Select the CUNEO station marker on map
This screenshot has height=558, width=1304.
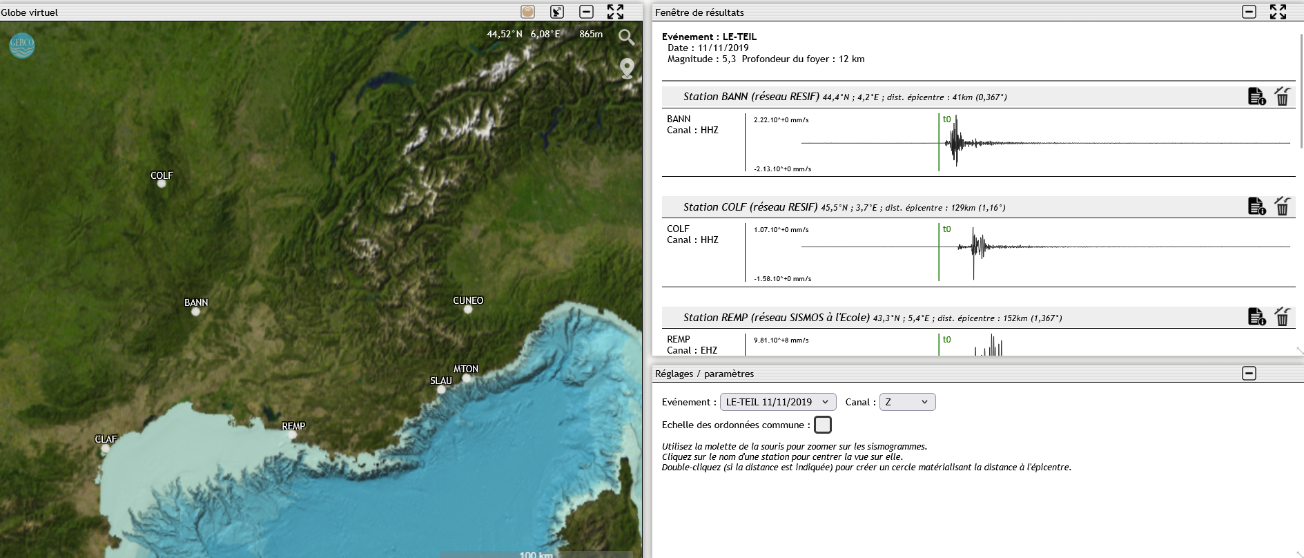[x=468, y=309]
